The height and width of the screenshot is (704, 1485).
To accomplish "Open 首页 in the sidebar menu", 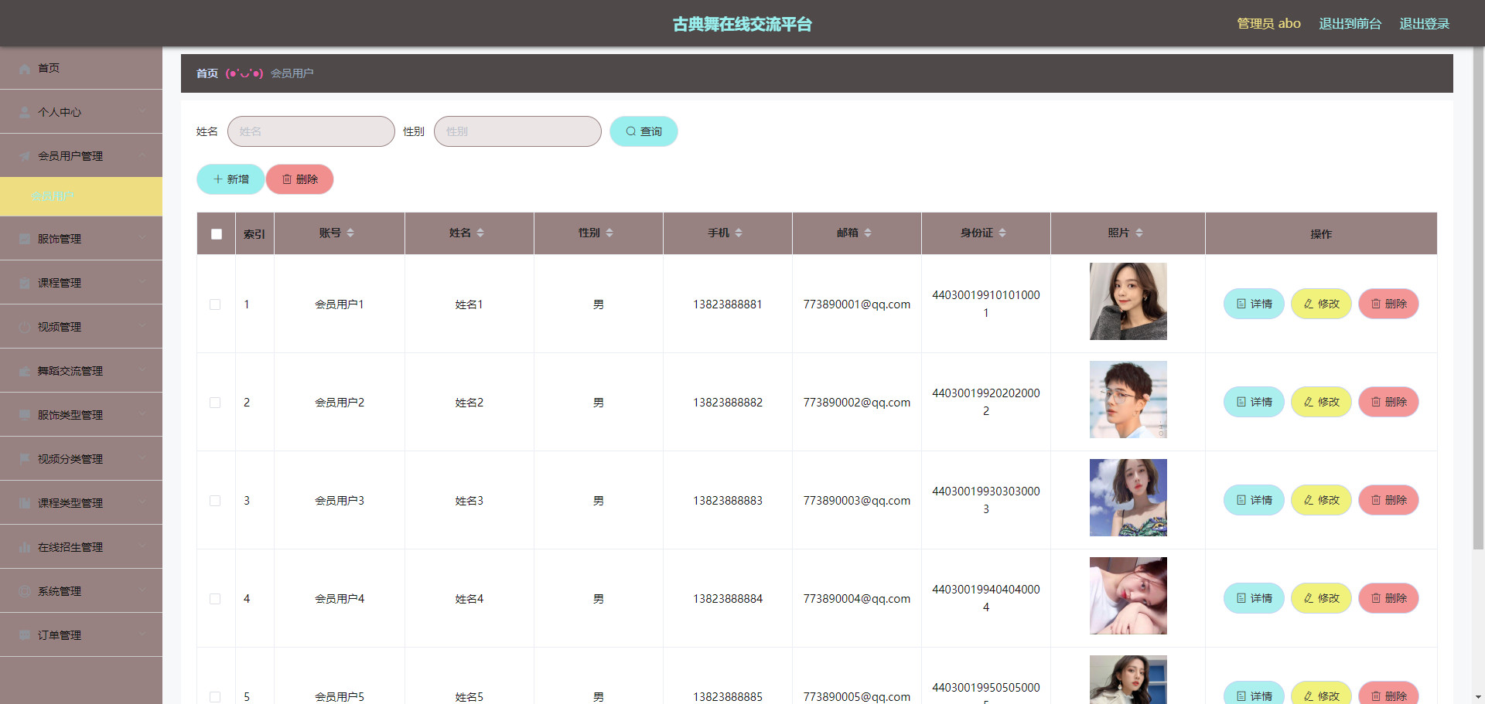I will coord(81,68).
